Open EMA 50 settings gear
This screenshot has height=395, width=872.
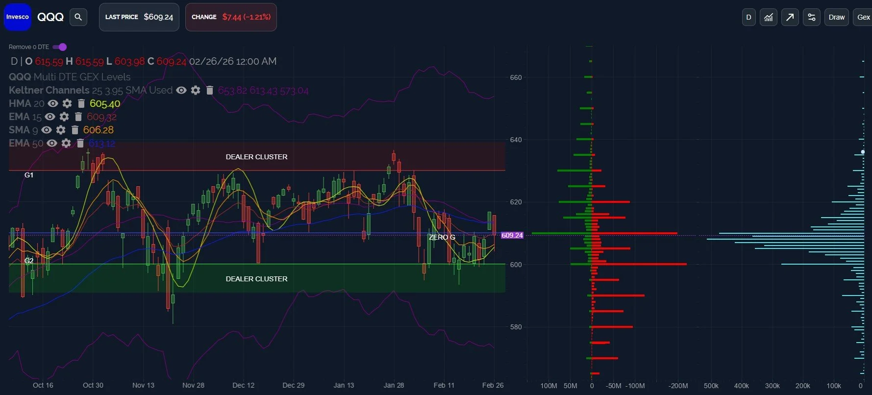[x=66, y=143]
